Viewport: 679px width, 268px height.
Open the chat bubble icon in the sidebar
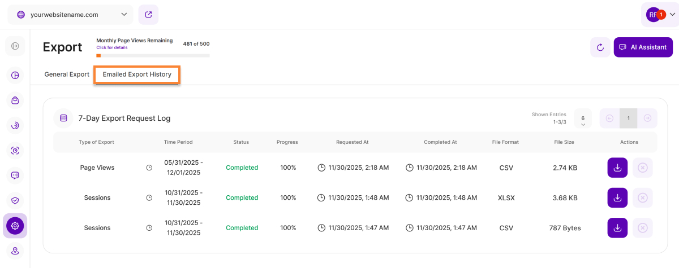pos(15,175)
